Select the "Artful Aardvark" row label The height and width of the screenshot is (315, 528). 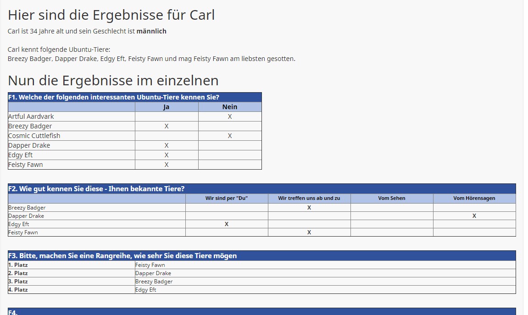31,116
